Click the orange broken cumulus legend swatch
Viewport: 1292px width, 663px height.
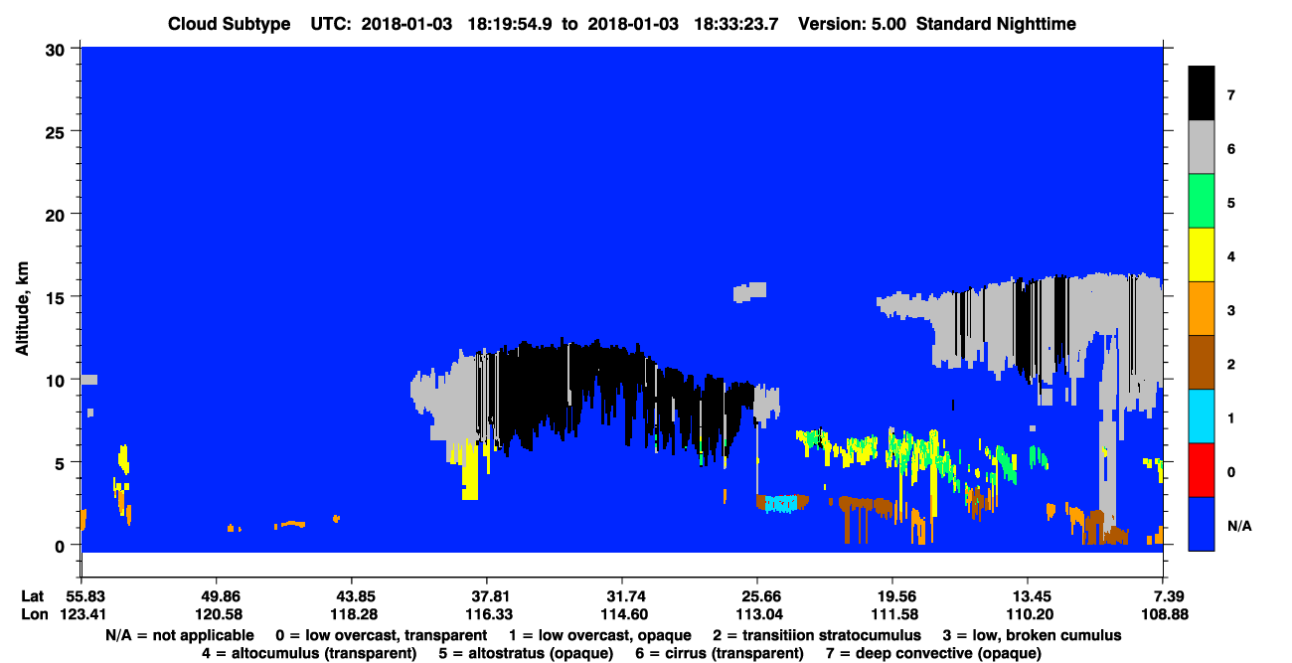pyautogui.click(x=1202, y=309)
